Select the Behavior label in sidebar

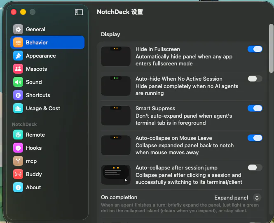[37, 42]
